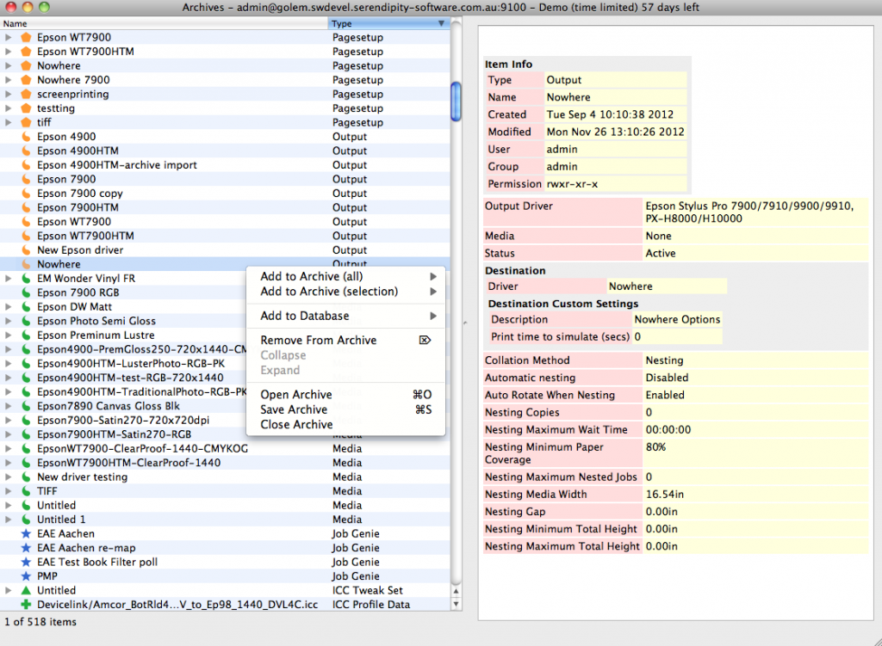Expand the Epson 7900 RGB tree item
Image resolution: width=882 pixels, height=646 pixels.
[9, 292]
